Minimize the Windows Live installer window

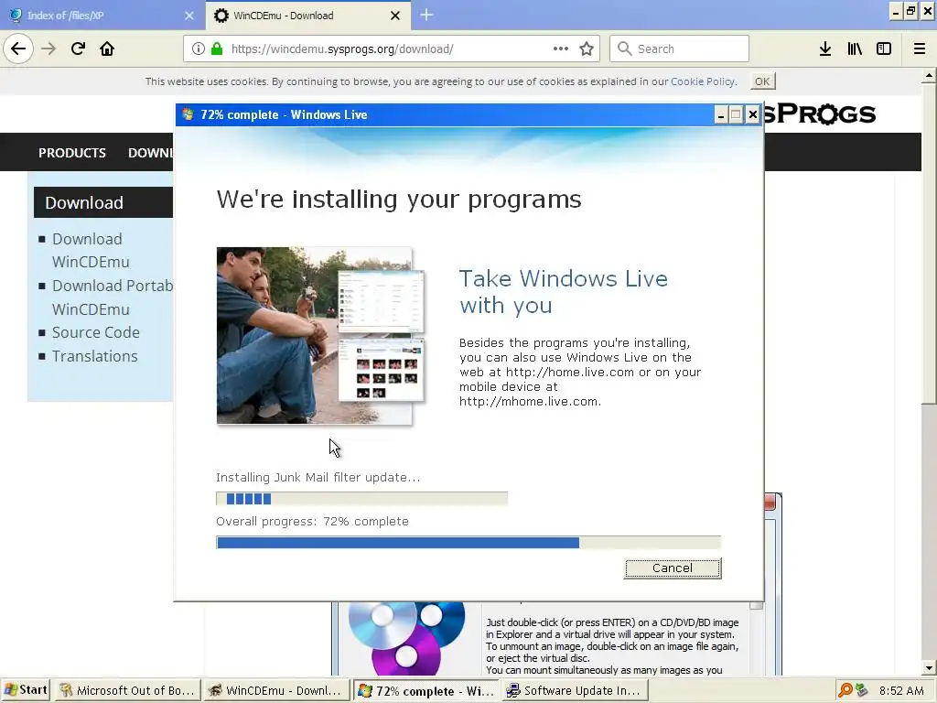721,114
